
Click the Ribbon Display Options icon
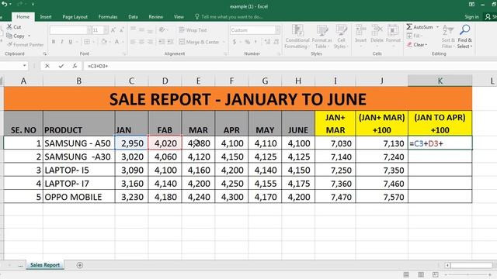471,5
